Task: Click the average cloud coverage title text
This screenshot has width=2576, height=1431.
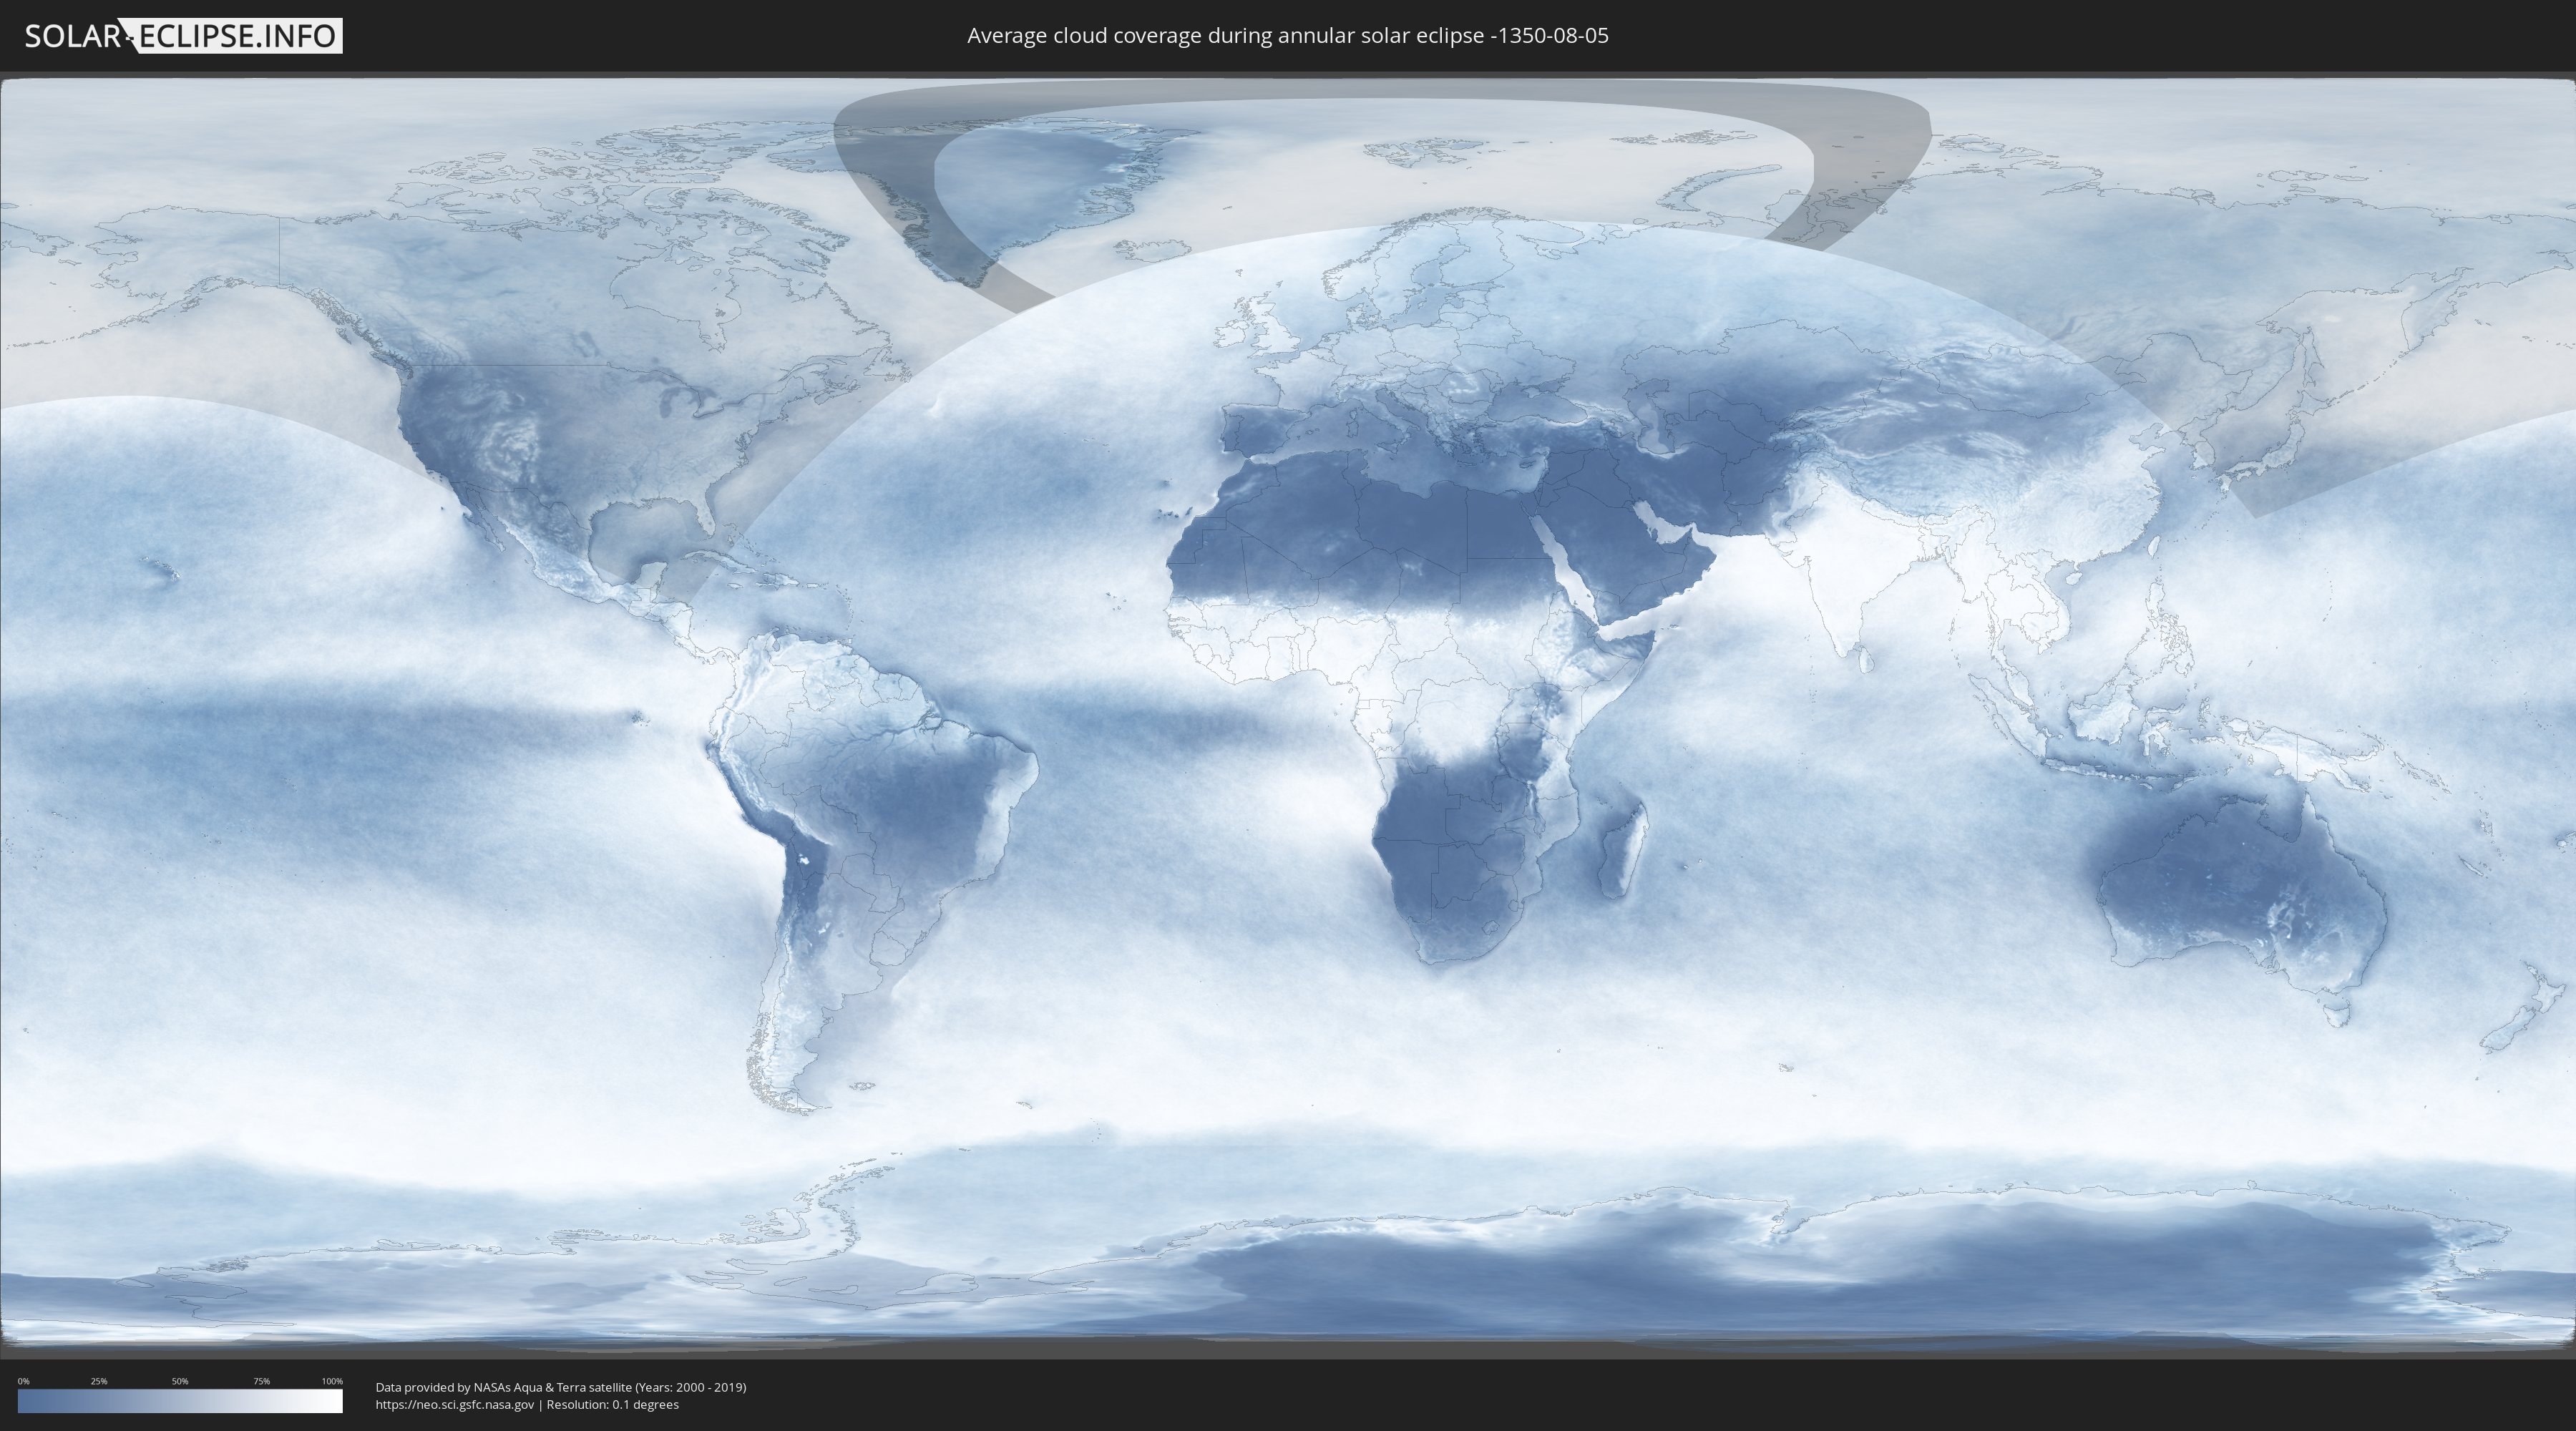Action: (1288, 36)
